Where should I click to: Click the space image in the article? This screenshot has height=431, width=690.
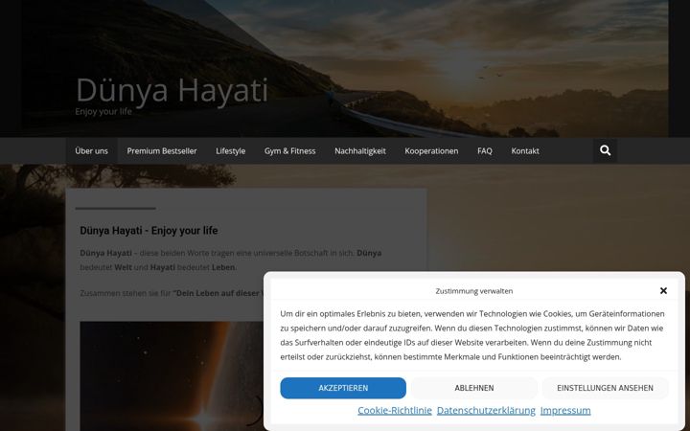pyautogui.click(x=172, y=376)
